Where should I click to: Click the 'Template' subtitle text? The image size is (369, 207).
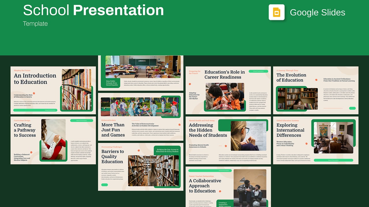click(x=35, y=24)
